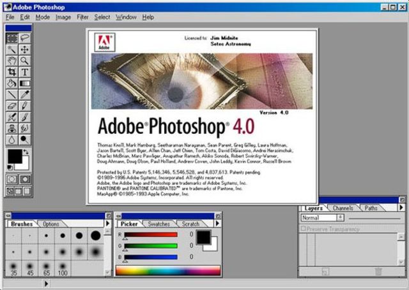Viewport: 409px width, 290px height.
Task: Open the Brushes palette control menu box
Action: pyautogui.click(x=8, y=215)
